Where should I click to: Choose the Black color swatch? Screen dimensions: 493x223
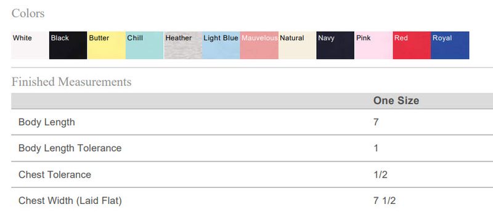point(68,45)
